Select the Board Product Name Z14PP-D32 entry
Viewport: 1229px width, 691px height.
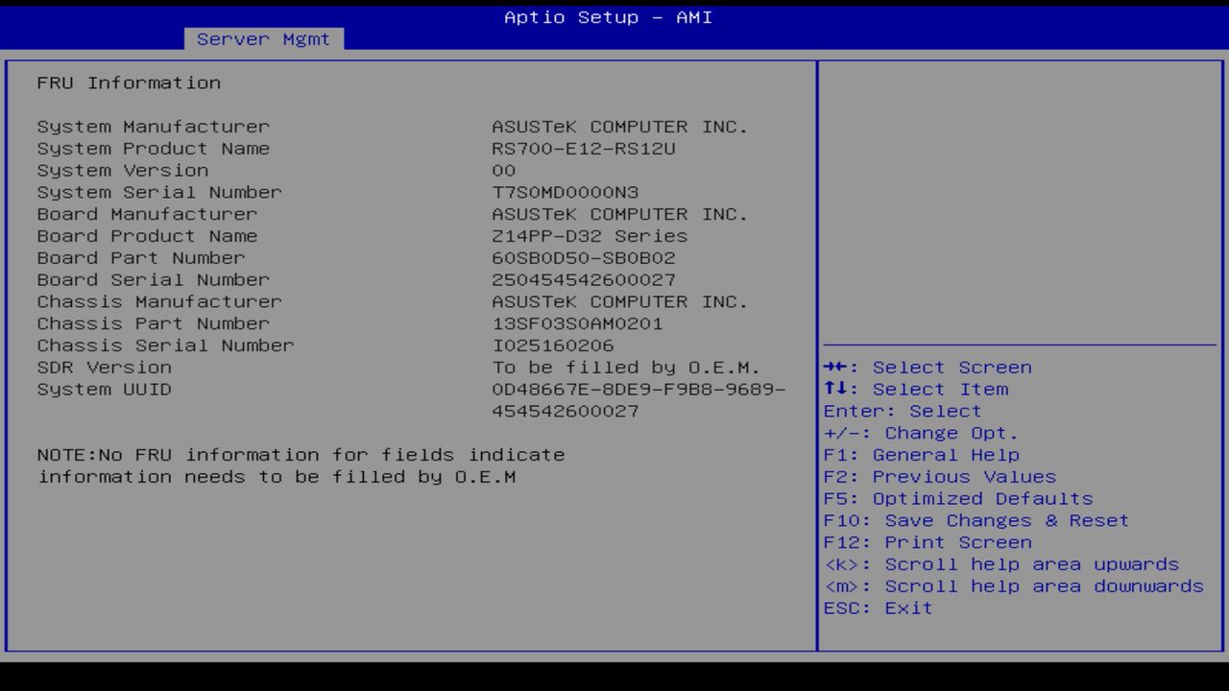[x=147, y=235]
